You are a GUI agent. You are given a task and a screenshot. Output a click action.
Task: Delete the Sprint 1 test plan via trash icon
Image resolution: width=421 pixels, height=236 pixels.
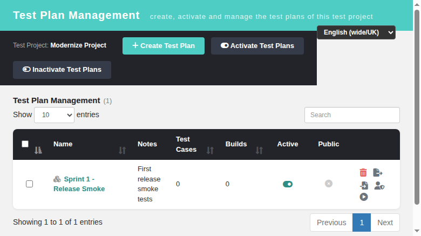pos(363,173)
